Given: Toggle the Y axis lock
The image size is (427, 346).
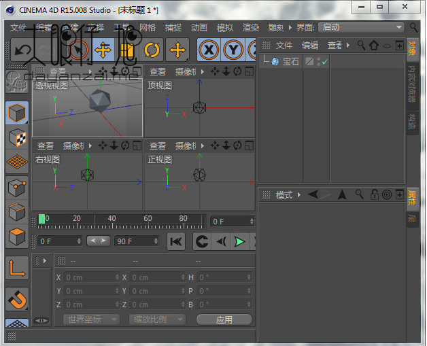Looking at the screenshot, I should [x=234, y=50].
